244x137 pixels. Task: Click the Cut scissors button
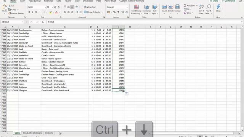pos(11,6)
